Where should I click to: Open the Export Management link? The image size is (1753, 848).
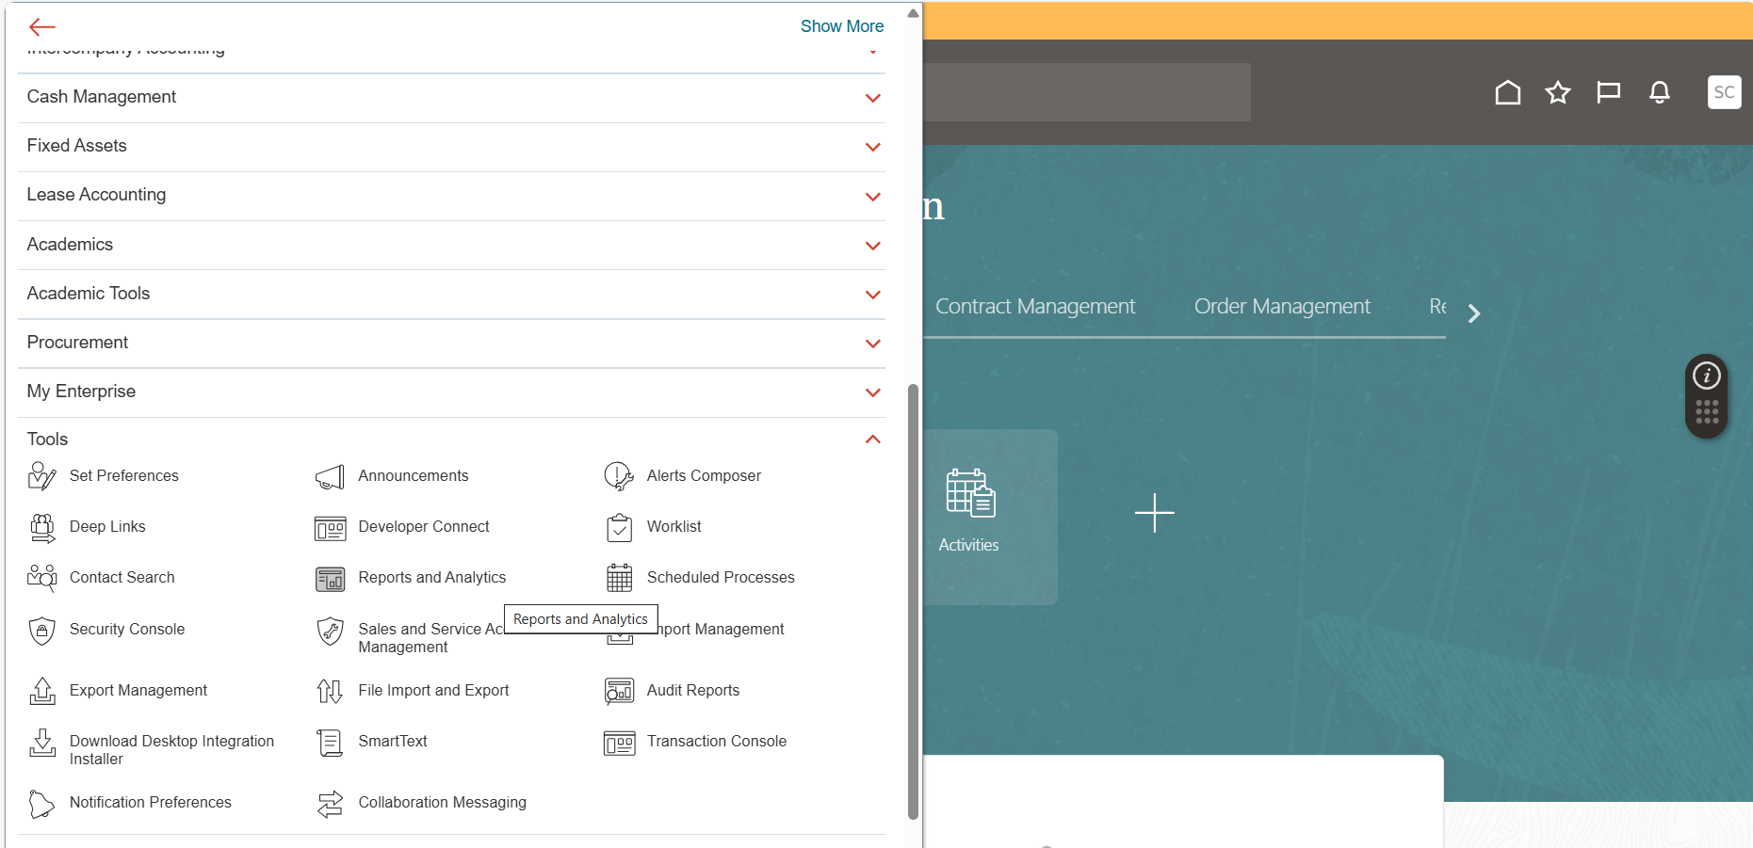pos(138,691)
